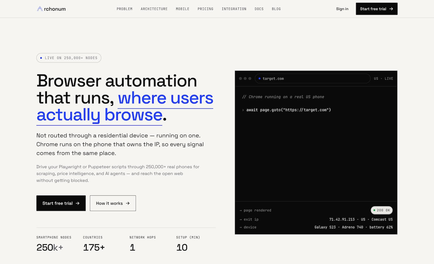Open the Mobile nav link

(x=183, y=9)
